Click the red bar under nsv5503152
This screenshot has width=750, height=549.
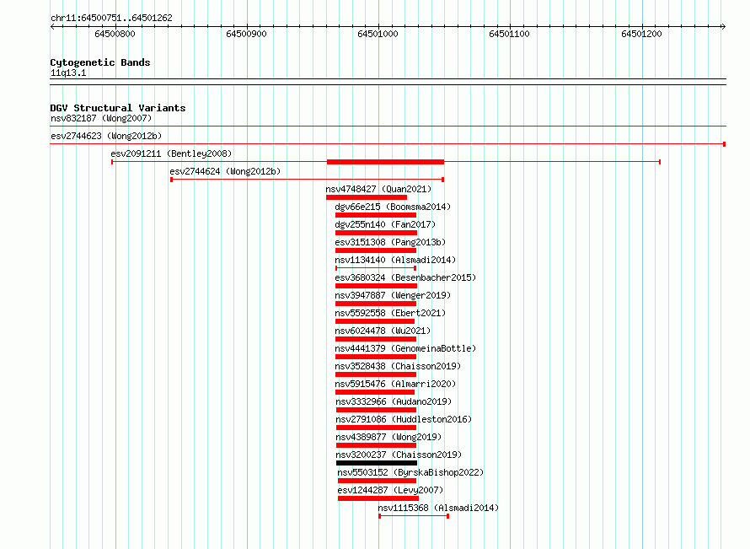377,481
